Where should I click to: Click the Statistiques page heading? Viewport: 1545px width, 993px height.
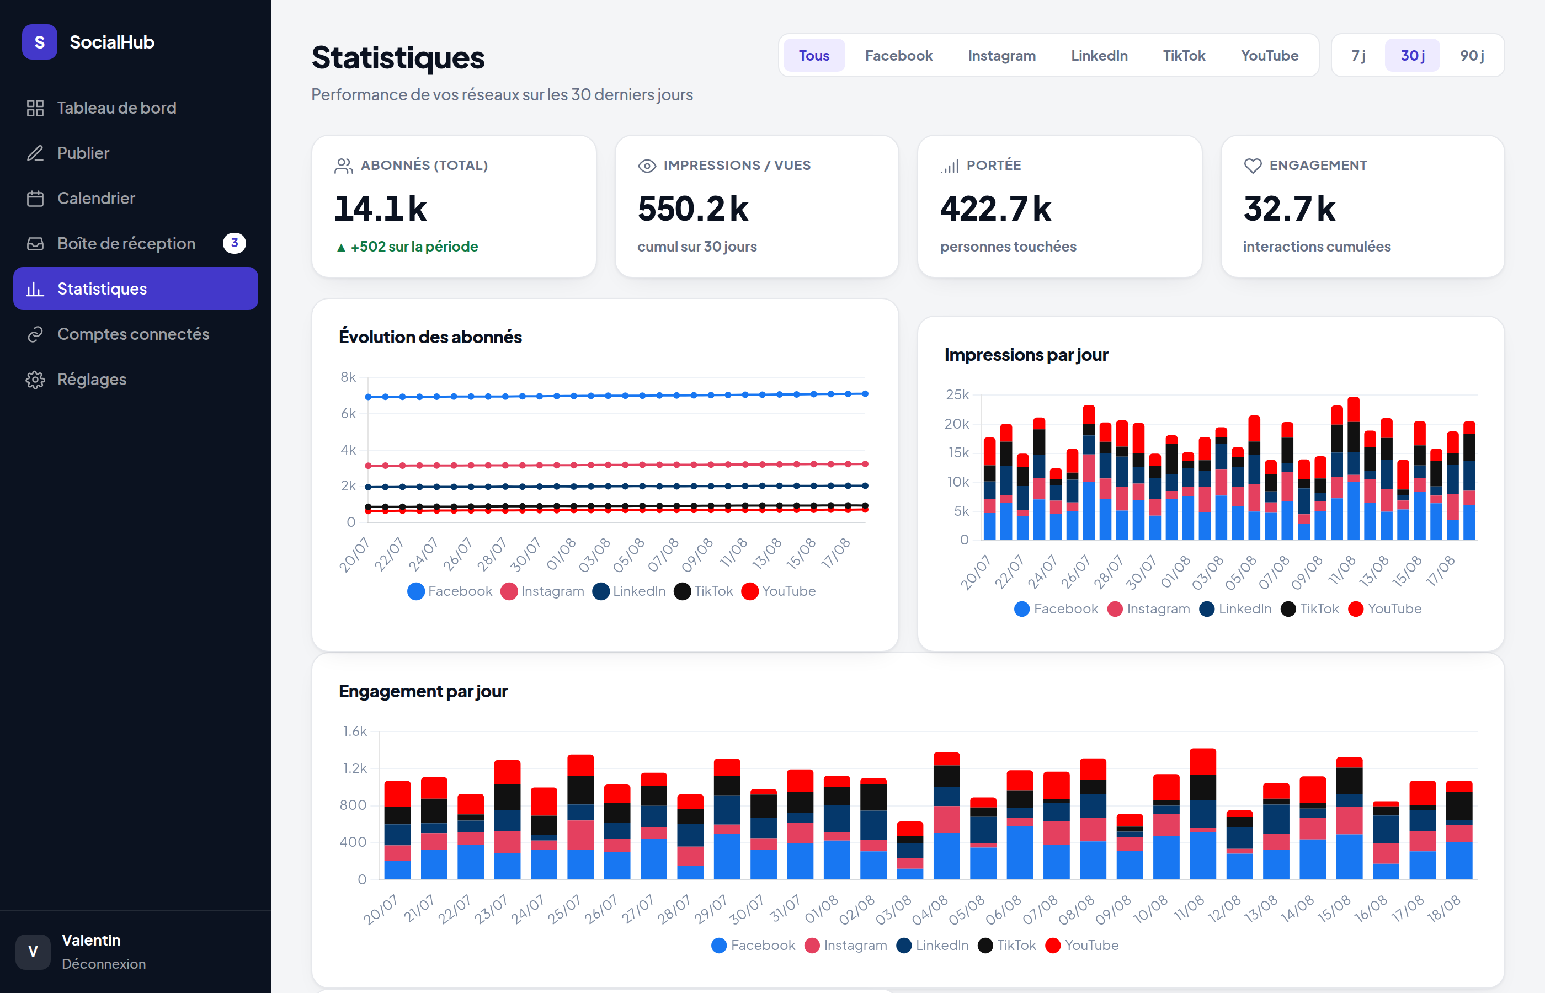398,57
